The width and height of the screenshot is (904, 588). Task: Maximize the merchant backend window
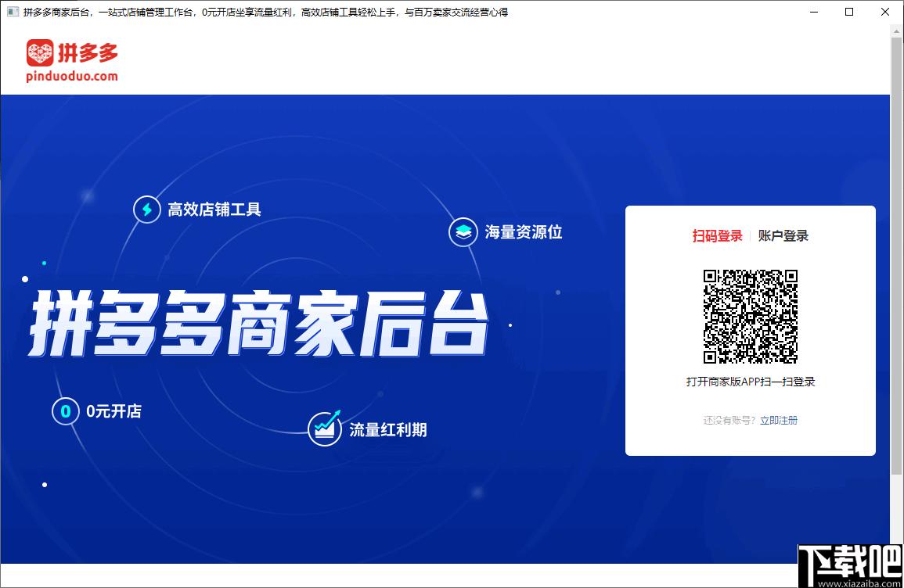pyautogui.click(x=849, y=12)
